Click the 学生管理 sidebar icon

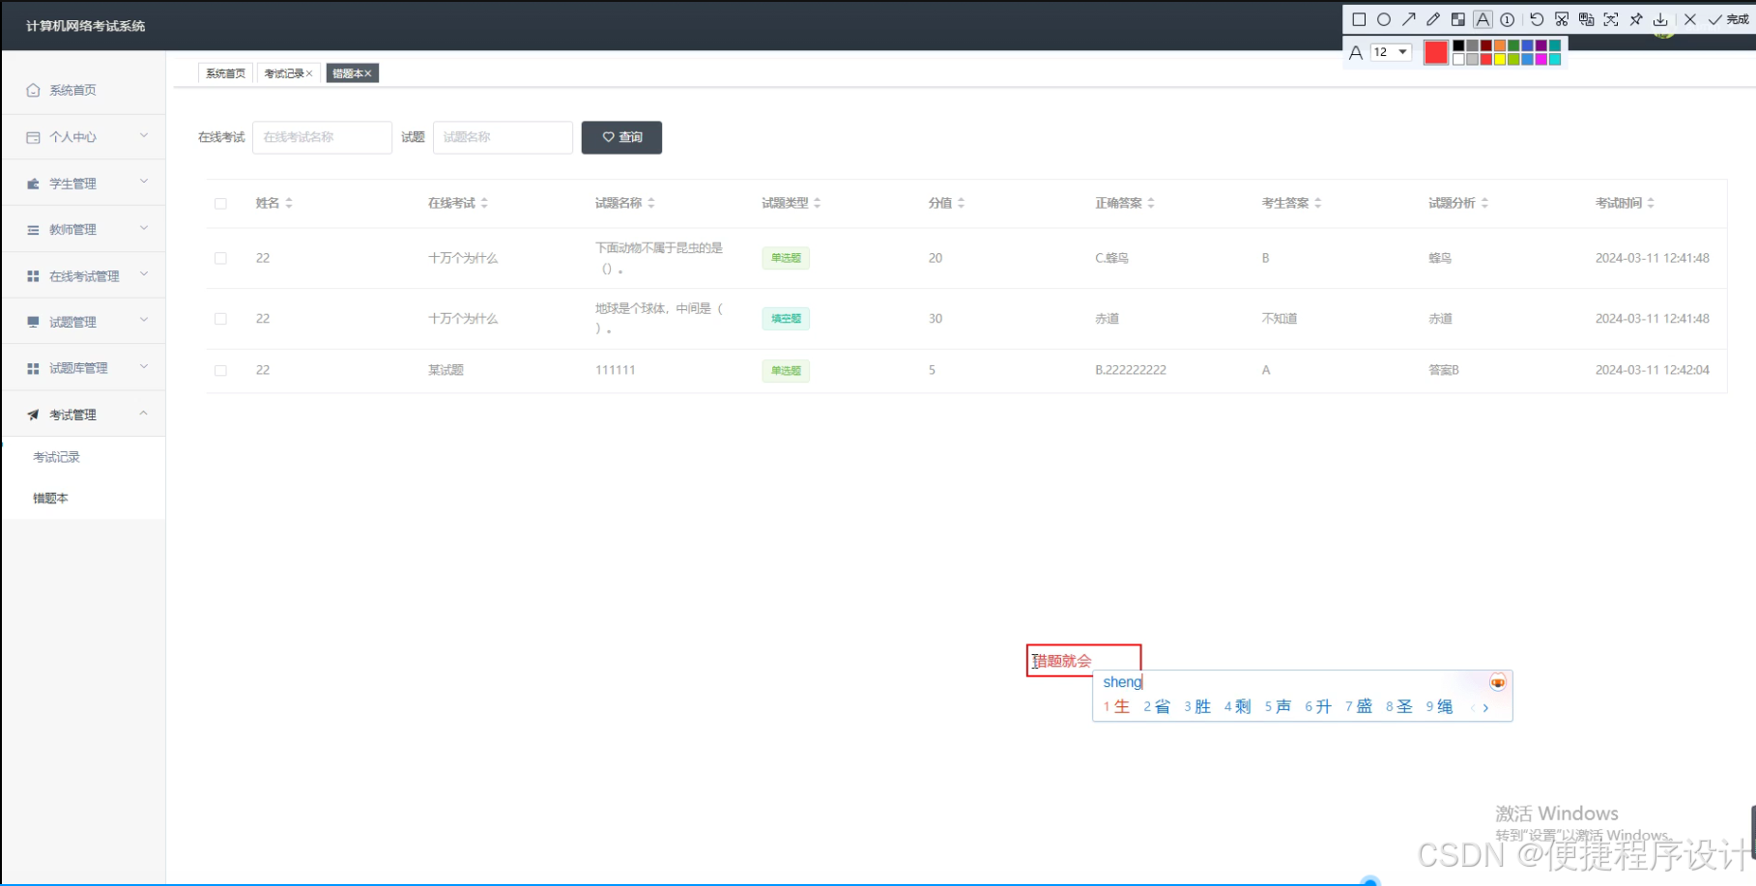click(x=33, y=184)
